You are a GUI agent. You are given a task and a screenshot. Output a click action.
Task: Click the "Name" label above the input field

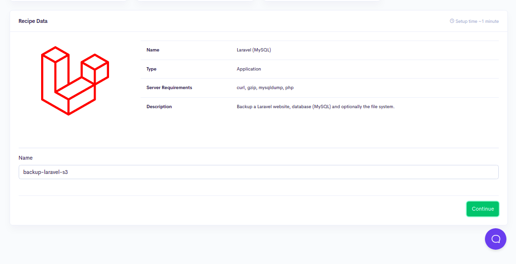[x=26, y=158]
